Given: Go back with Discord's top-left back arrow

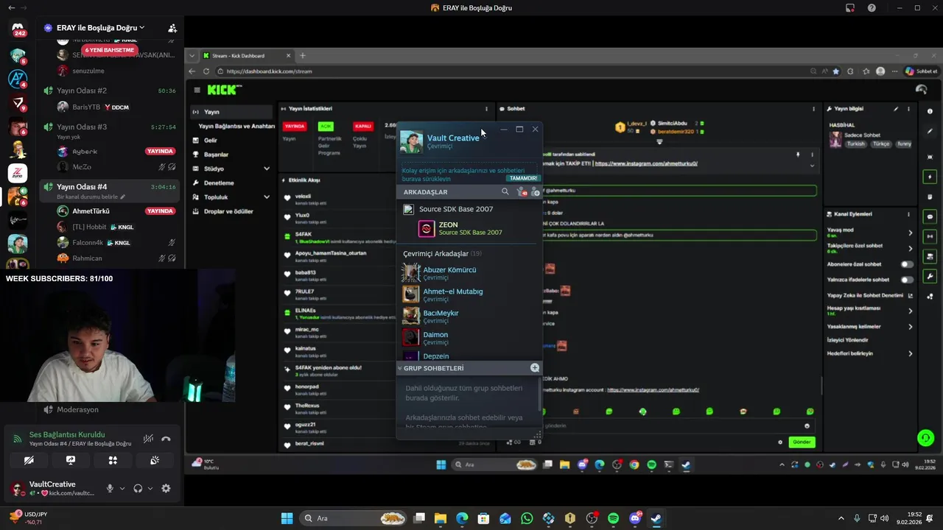Looking at the screenshot, I should (11, 8).
